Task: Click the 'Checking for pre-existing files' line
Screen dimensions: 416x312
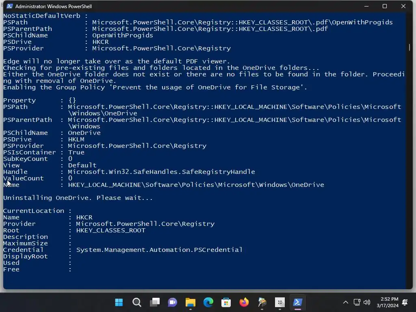Action: (x=161, y=68)
